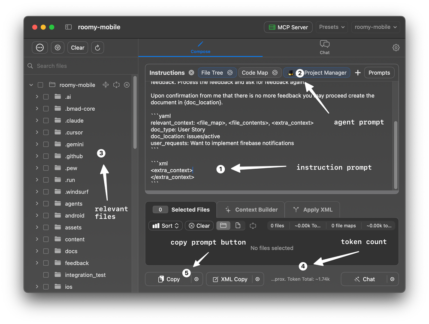Check the .bmad-core folder checkbox

click(x=46, y=109)
